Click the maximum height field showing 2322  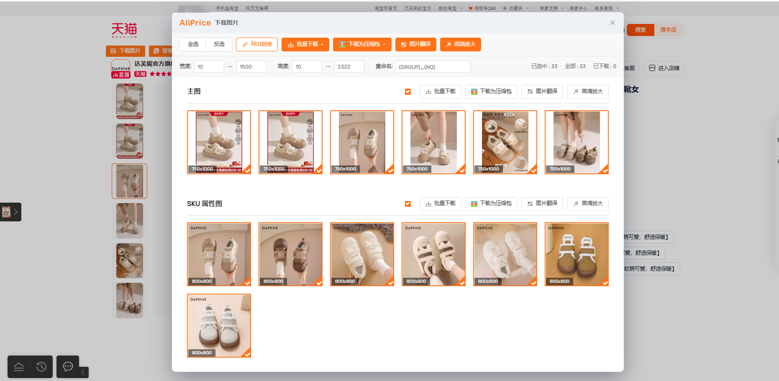(x=349, y=66)
